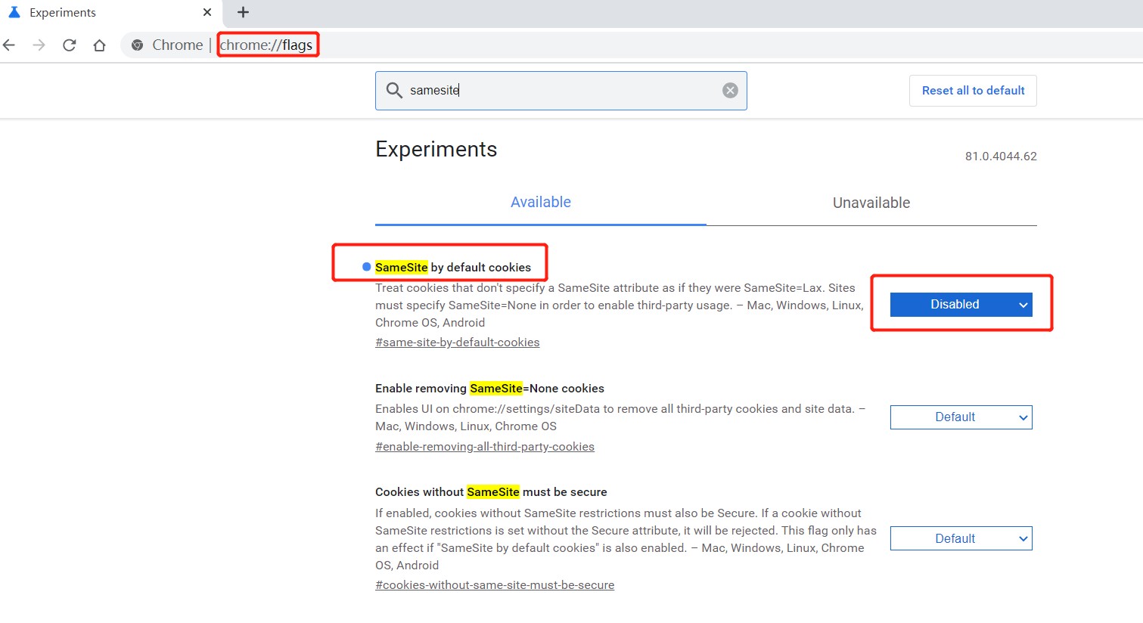The width and height of the screenshot is (1143, 623).
Task: Switch to the Unavailable tab
Action: click(x=871, y=203)
